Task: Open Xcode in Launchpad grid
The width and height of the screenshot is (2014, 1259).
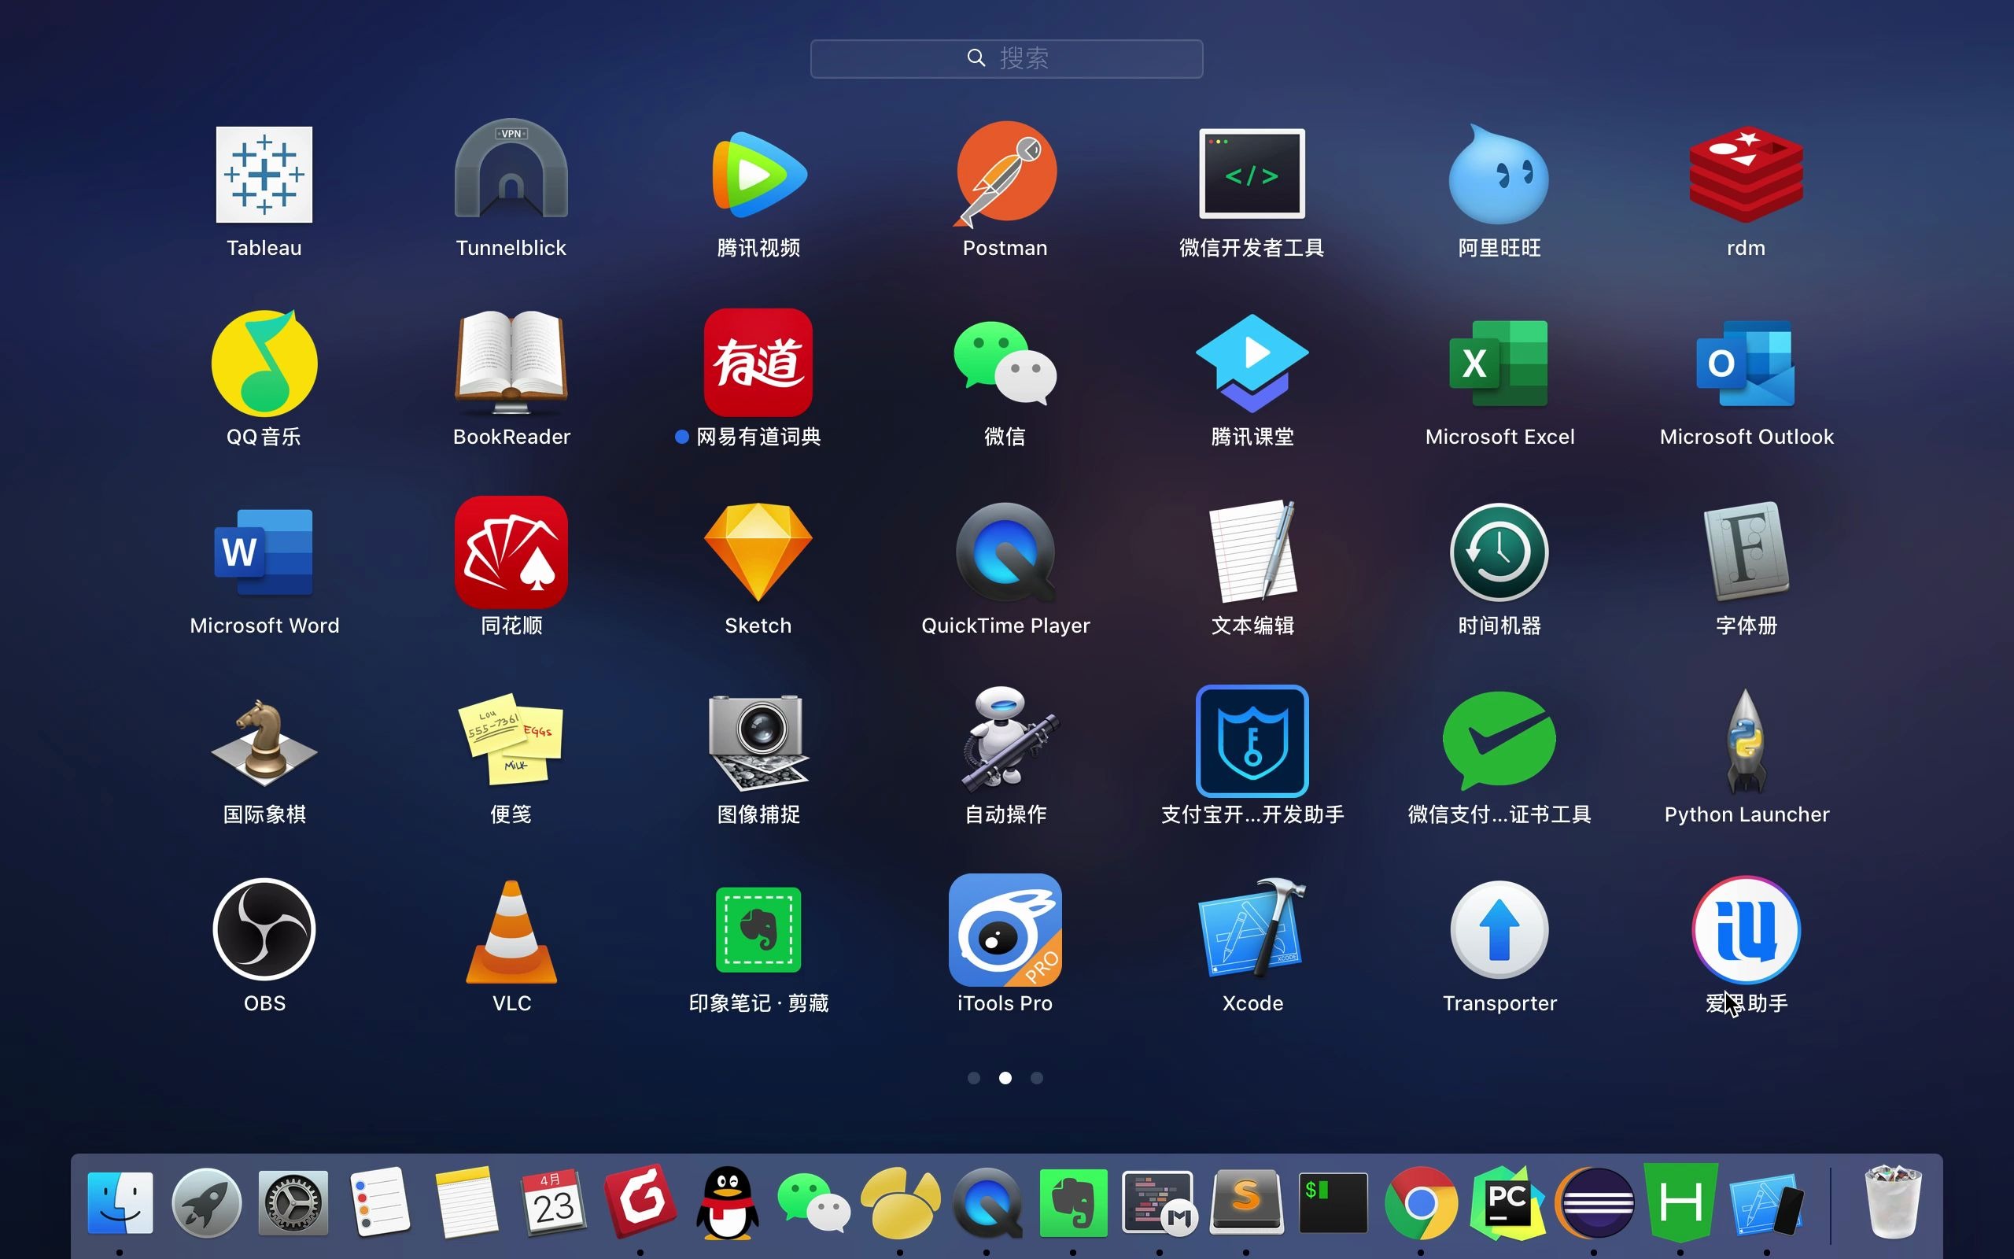Action: pyautogui.click(x=1252, y=929)
